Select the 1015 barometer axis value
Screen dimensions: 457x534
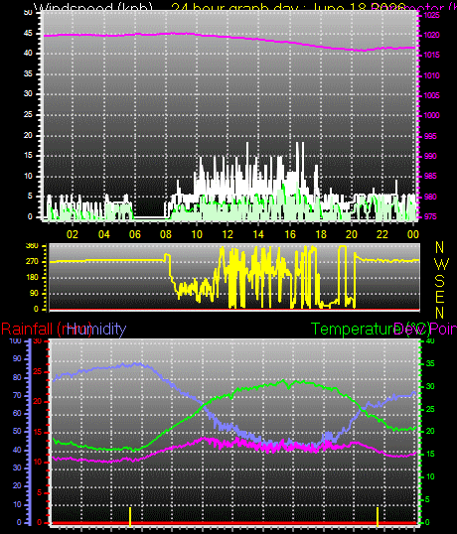431,55
